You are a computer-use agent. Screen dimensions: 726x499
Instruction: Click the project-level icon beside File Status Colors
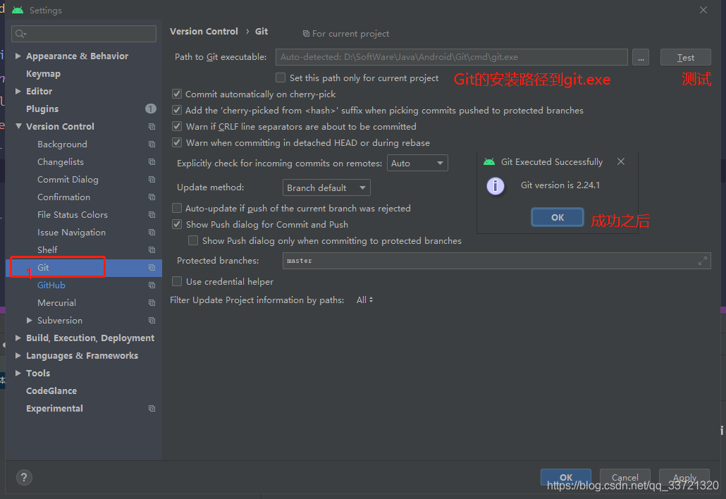152,214
